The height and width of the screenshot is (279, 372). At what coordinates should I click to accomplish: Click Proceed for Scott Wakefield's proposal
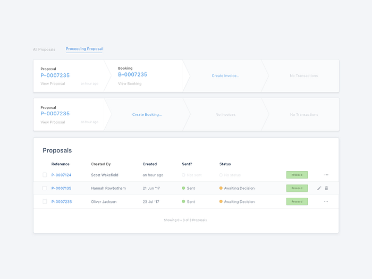pyautogui.click(x=297, y=175)
